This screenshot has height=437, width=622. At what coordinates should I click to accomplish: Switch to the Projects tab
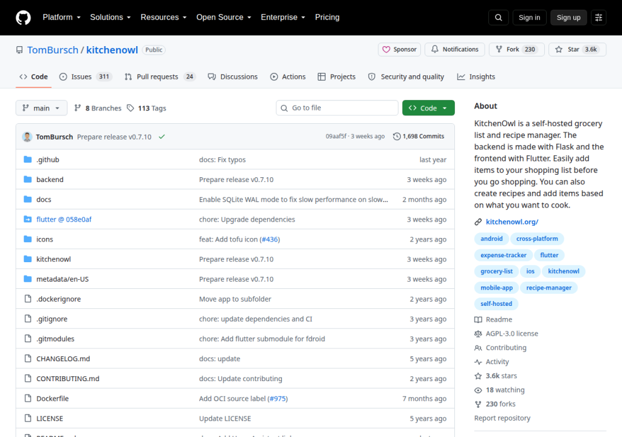tap(337, 77)
